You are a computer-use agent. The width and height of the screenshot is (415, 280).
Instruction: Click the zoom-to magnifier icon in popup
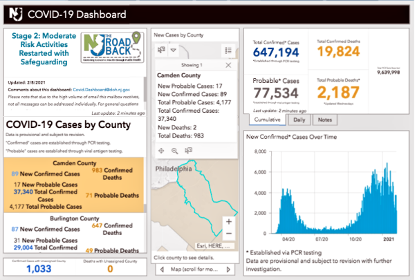pyautogui.click(x=174, y=150)
